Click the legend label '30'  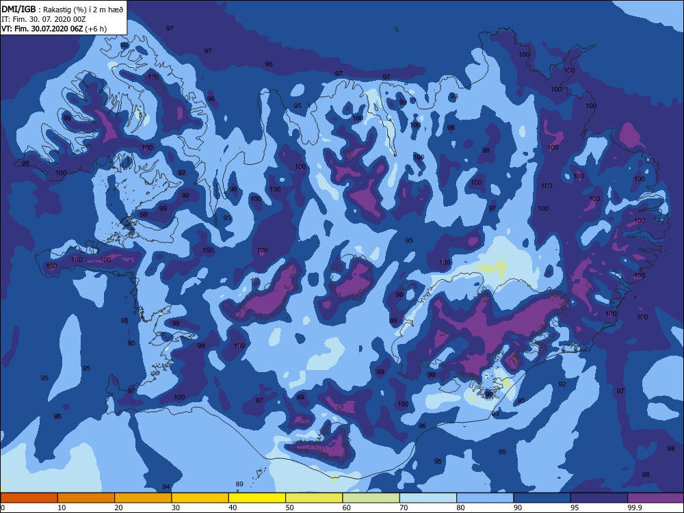pyautogui.click(x=176, y=508)
